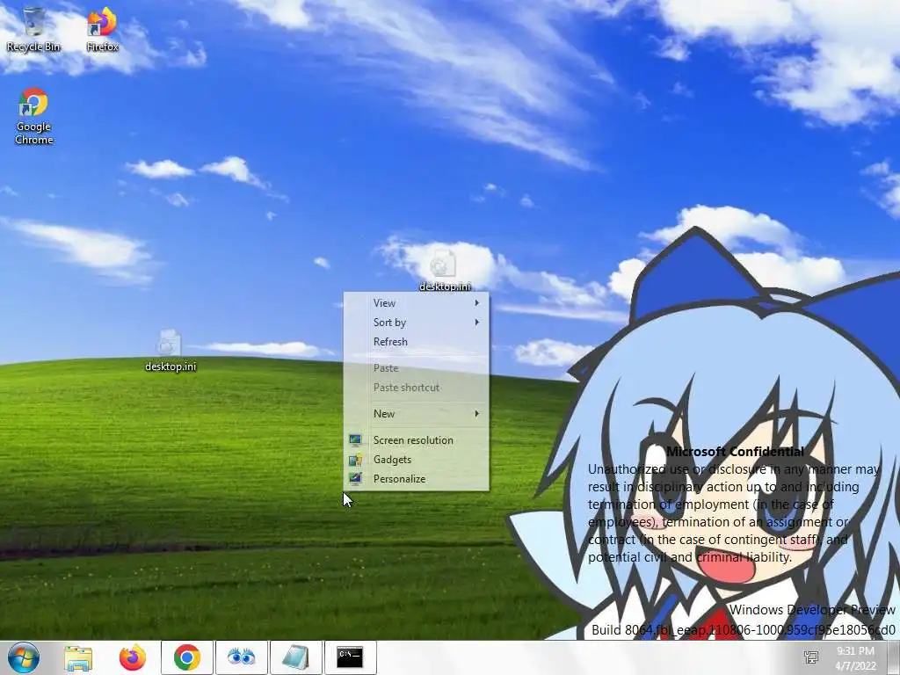Screen dimensions: 900x675
Task: Open Gadgets from the context menu
Action: (x=416, y=460)
